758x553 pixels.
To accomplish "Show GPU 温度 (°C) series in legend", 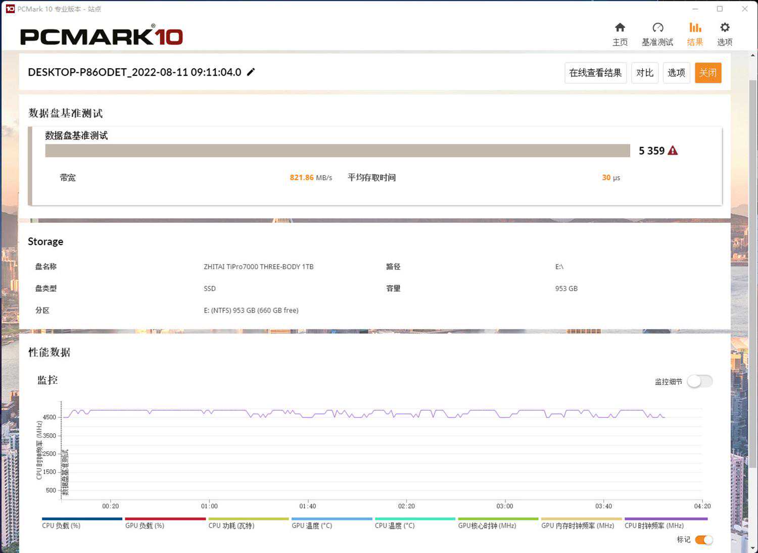I will tap(312, 526).
